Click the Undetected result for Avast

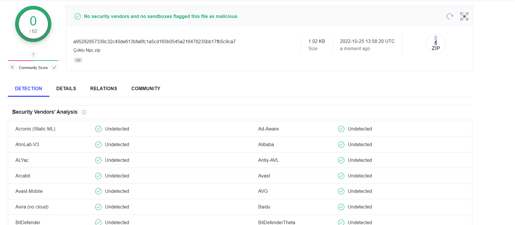360,176
